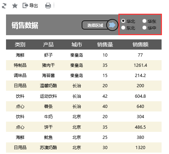Click the blue arrow circle icon
The height and width of the screenshot is (154, 169).
pyautogui.click(x=112, y=25)
